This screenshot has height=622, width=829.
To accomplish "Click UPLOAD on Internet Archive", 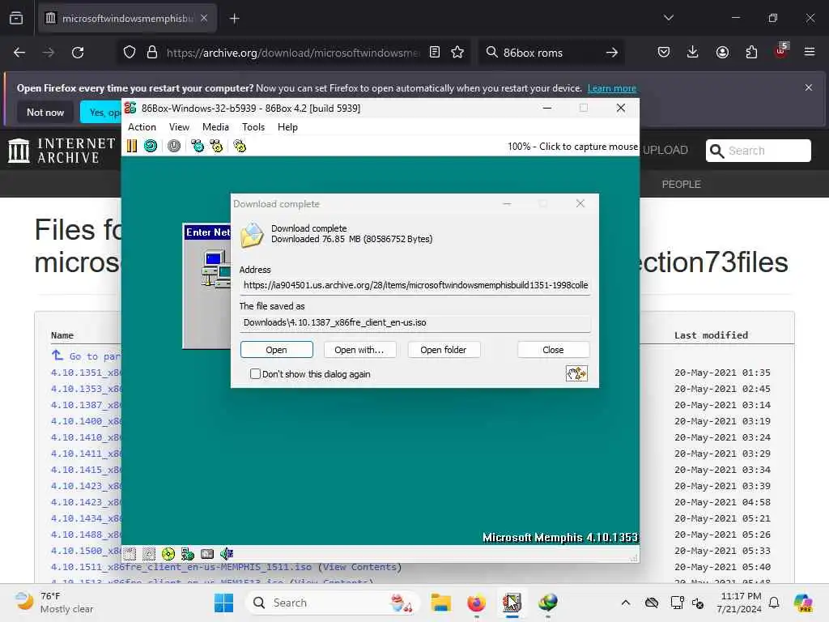I will tap(665, 150).
